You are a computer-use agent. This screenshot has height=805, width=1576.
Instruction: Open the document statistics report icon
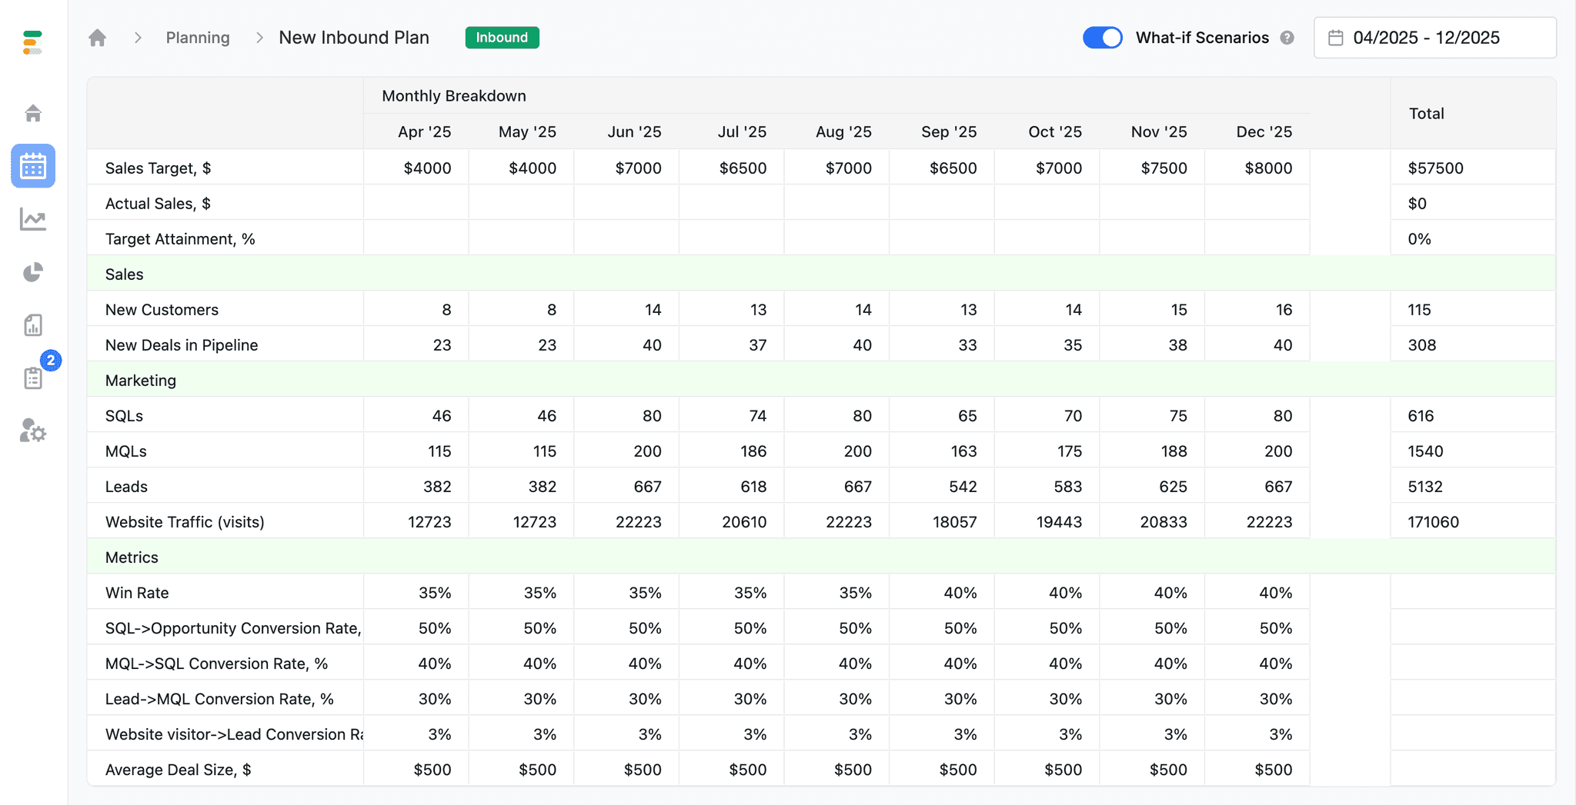[32, 324]
